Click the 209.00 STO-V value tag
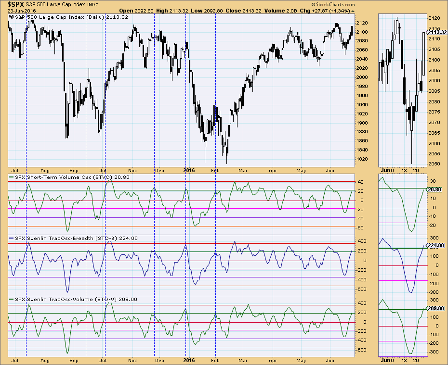This screenshot has height=365, width=448. click(436, 309)
